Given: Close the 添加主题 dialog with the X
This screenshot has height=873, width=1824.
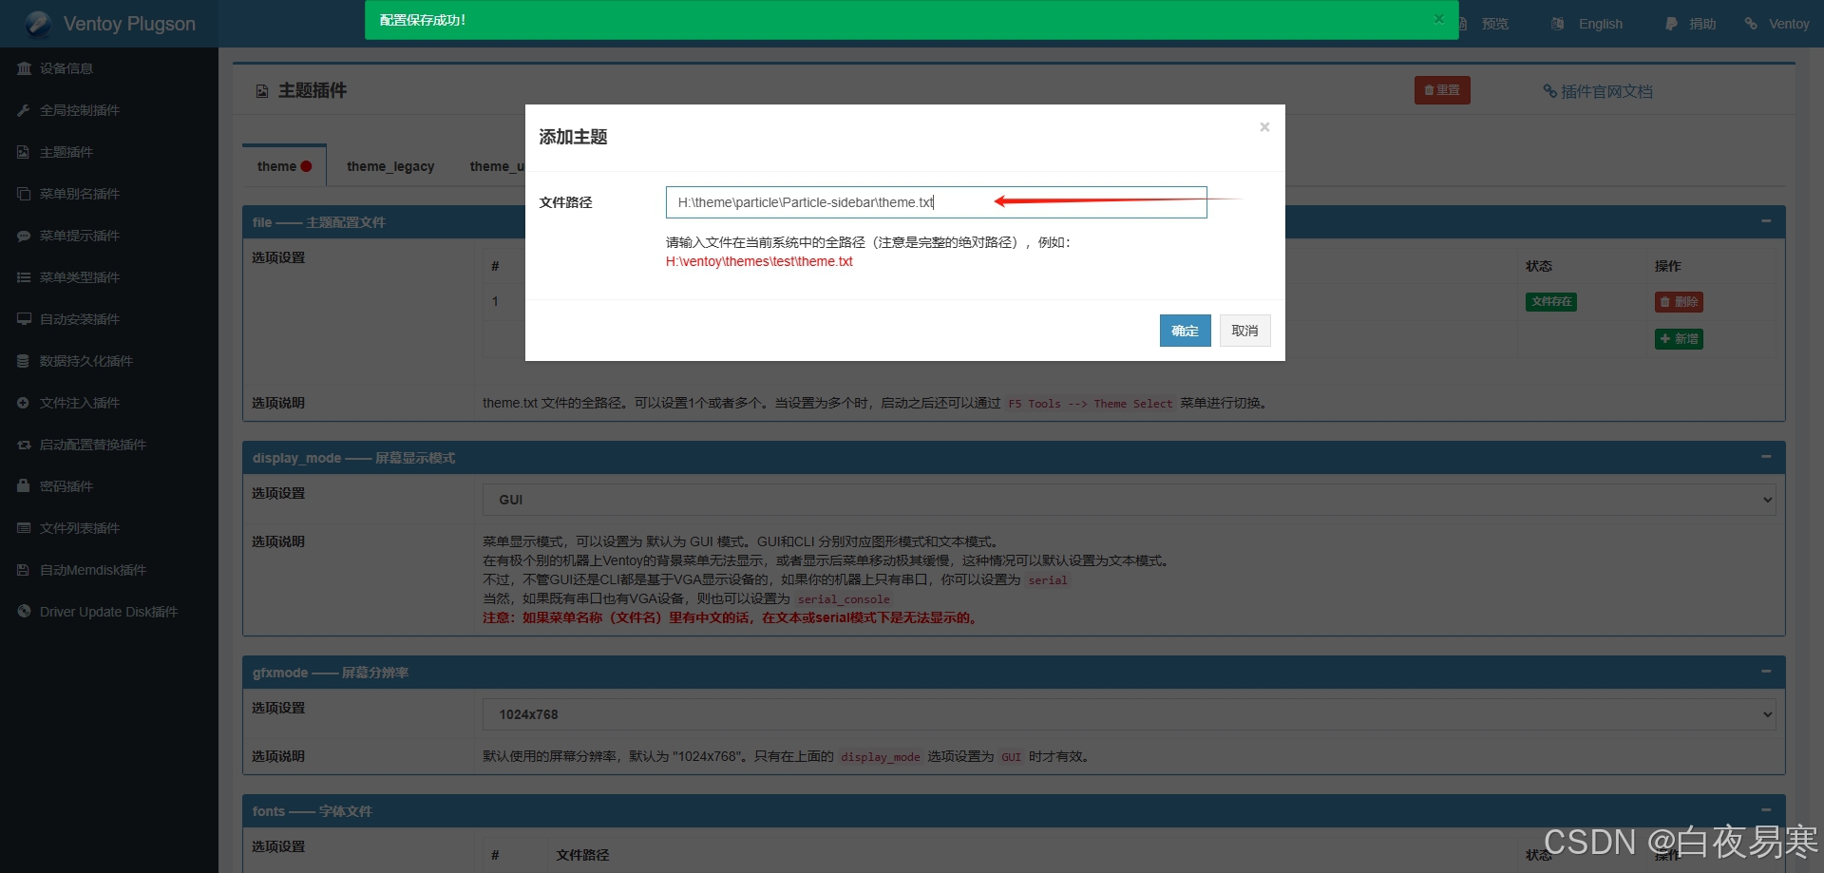Looking at the screenshot, I should coord(1264,127).
